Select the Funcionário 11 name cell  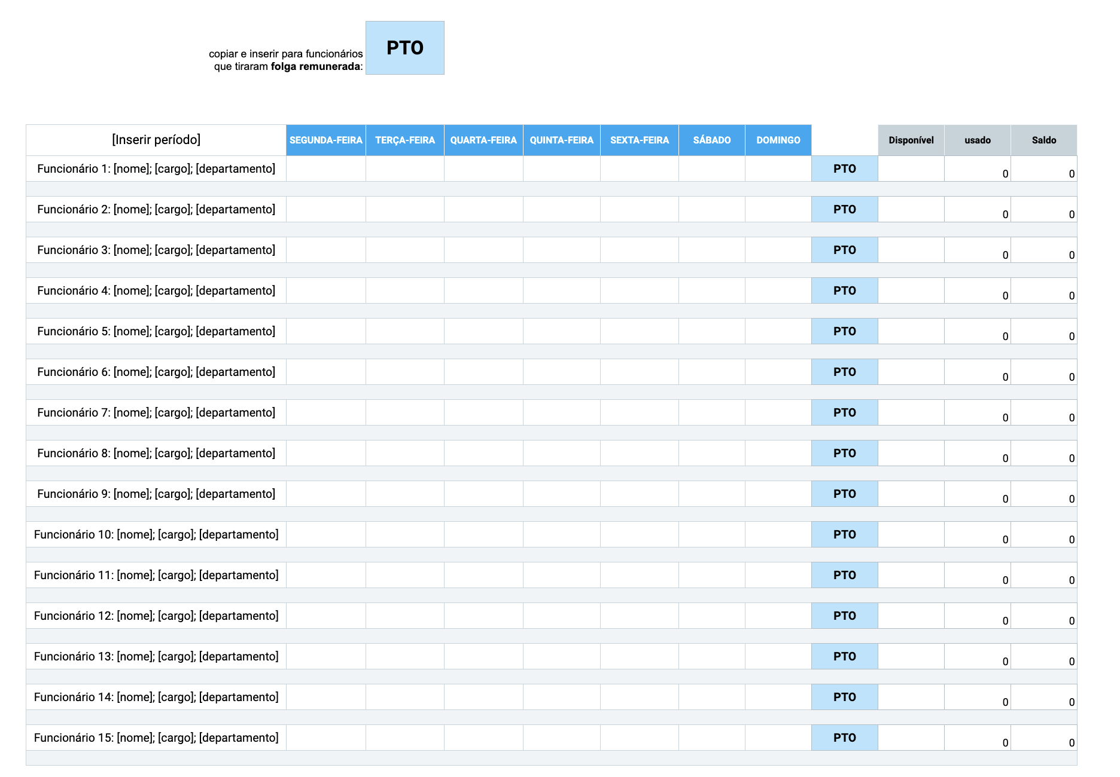pyautogui.click(x=156, y=575)
